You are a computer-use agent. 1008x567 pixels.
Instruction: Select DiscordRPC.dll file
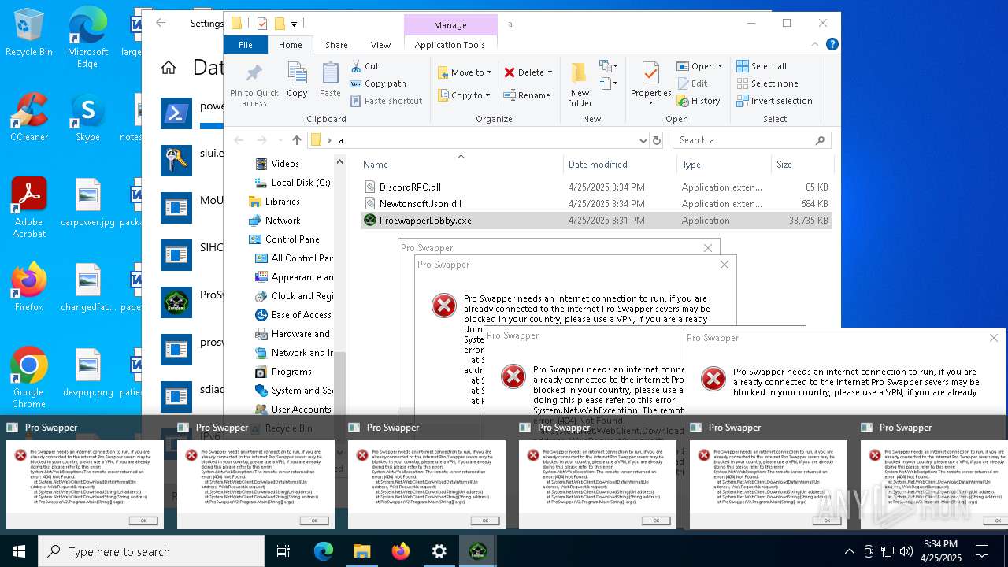(x=595, y=187)
